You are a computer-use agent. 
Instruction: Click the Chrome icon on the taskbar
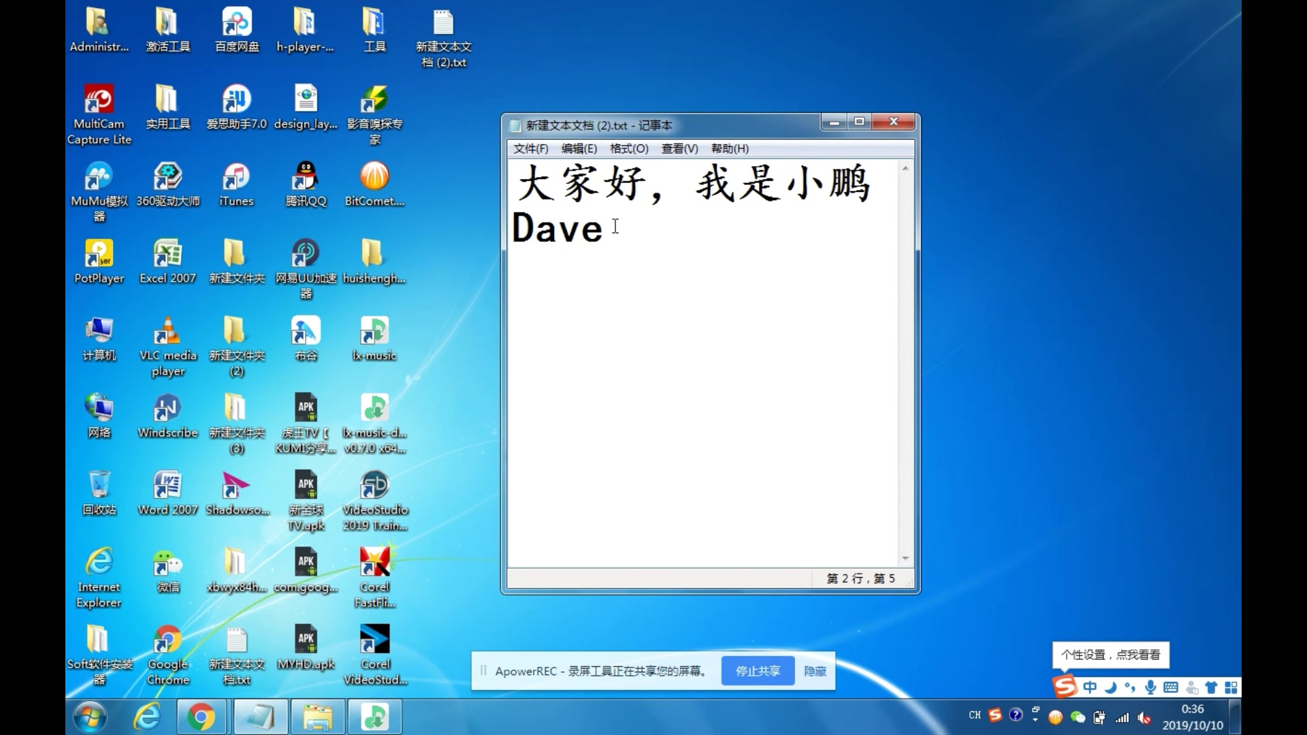click(201, 717)
